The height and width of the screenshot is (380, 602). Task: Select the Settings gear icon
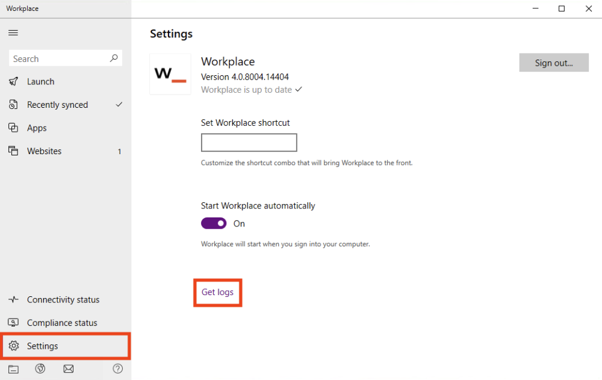tap(13, 346)
